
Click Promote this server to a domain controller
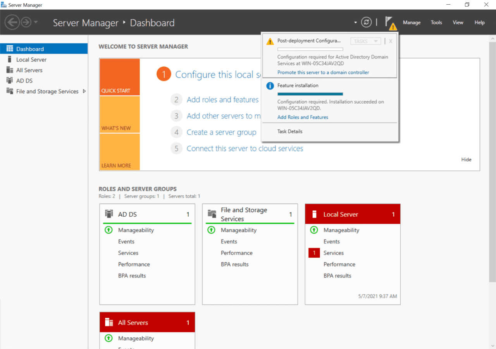pyautogui.click(x=323, y=72)
